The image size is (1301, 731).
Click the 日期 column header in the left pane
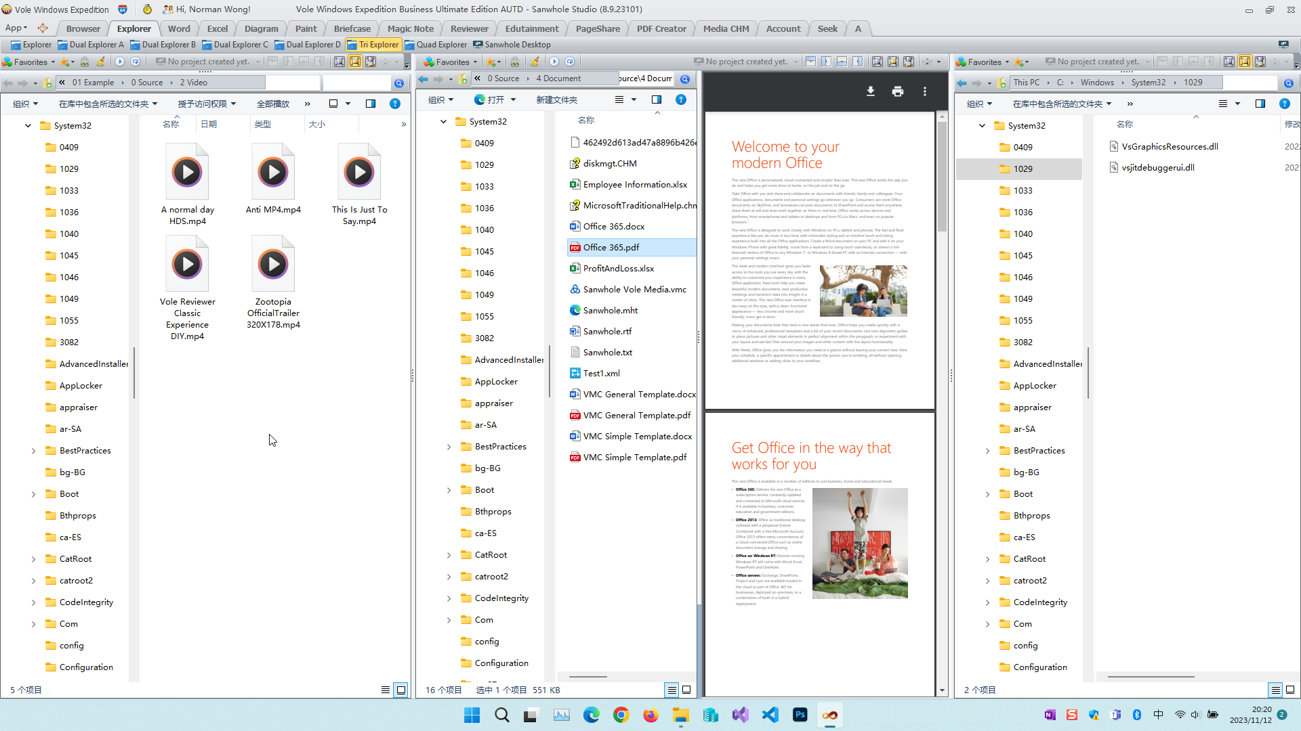[x=209, y=124]
